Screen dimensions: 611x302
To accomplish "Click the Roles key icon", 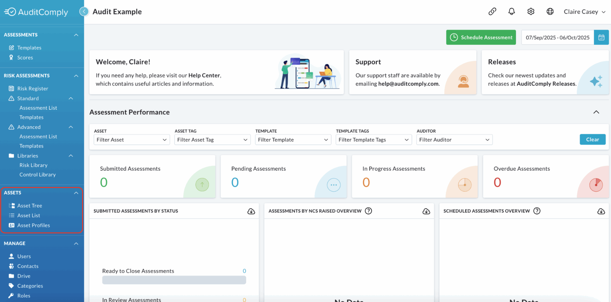I will (12, 295).
